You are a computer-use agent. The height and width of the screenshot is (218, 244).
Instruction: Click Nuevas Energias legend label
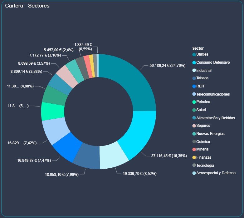tap(210, 134)
